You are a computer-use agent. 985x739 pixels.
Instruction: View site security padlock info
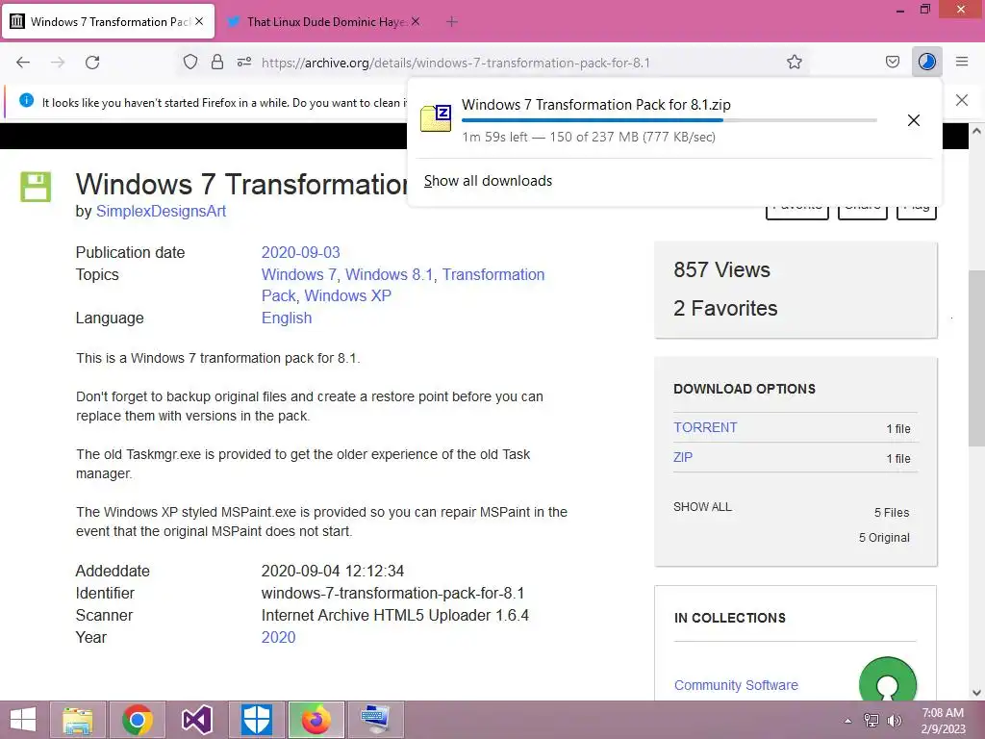pyautogui.click(x=217, y=63)
